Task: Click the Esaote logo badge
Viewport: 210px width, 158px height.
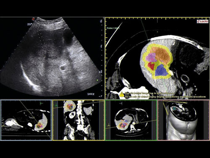Action: 202,21
